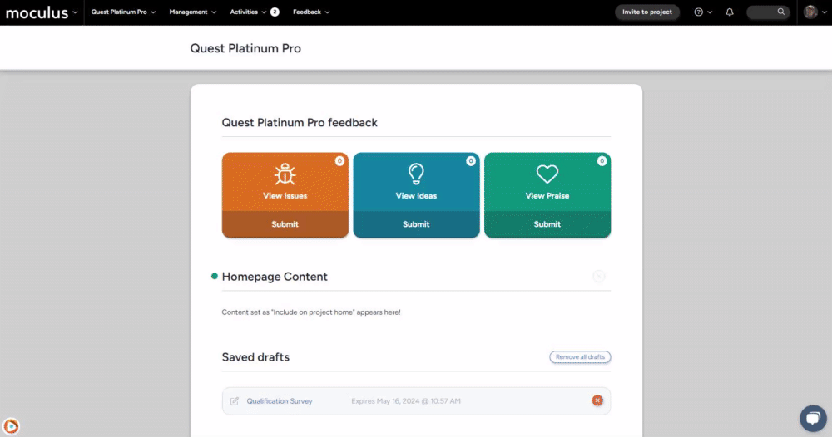Expand the help question mark menu
Screen dimensions: 832x437
702,12
